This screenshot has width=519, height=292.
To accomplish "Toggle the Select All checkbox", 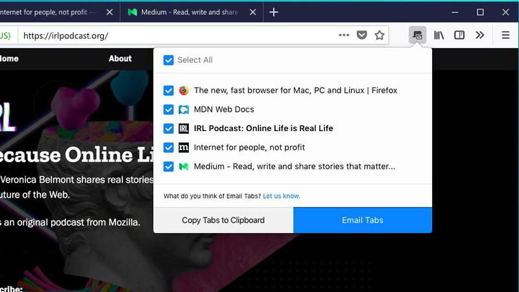I will 169,60.
